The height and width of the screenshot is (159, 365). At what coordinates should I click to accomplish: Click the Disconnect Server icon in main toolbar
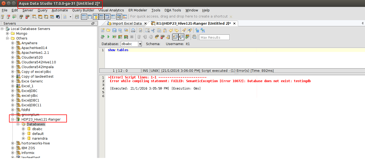click(27, 17)
